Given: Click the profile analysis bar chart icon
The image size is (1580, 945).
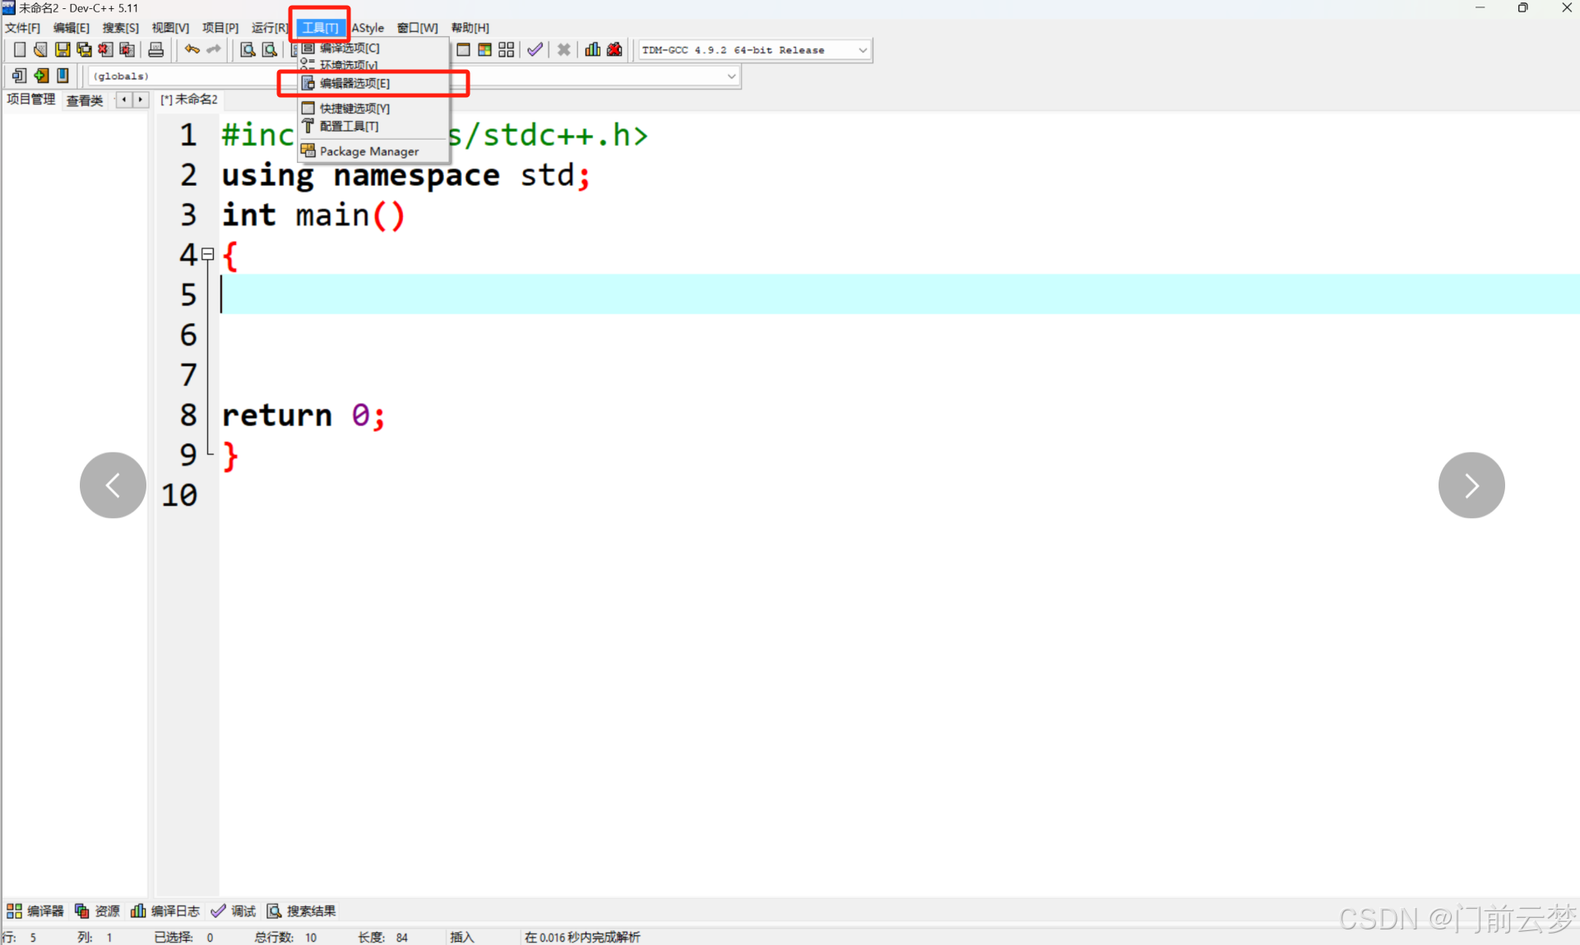Looking at the screenshot, I should click(592, 50).
